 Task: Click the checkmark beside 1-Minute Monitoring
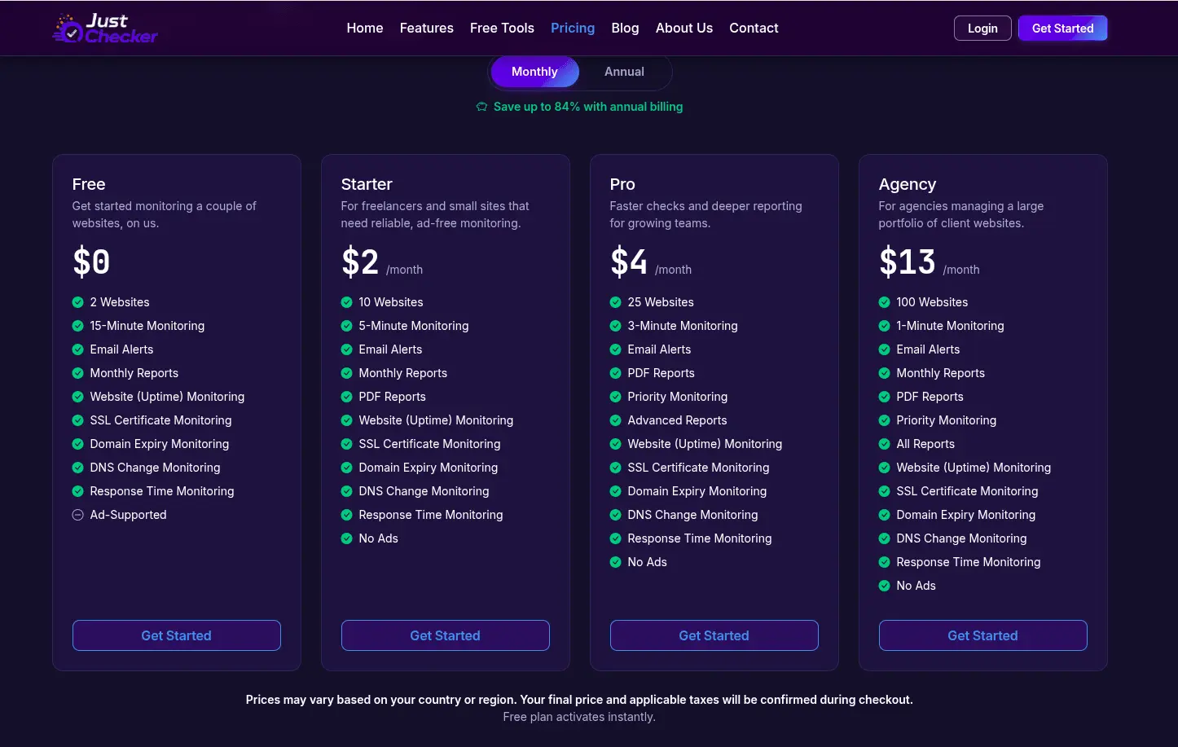885,326
